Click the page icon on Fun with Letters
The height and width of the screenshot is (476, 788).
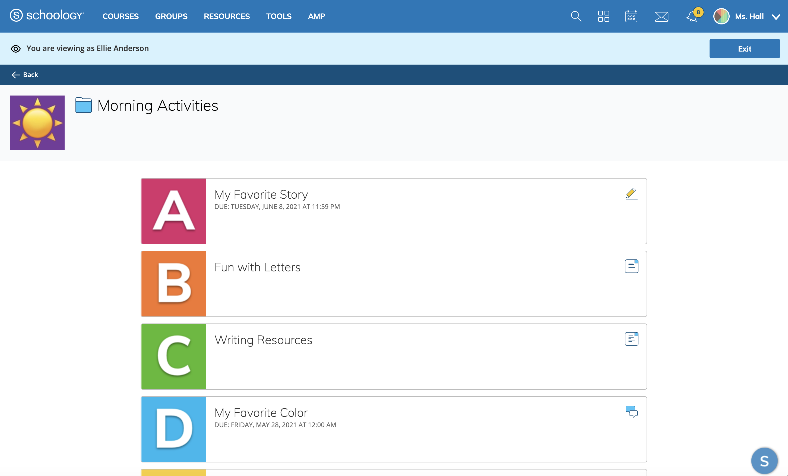(x=631, y=266)
